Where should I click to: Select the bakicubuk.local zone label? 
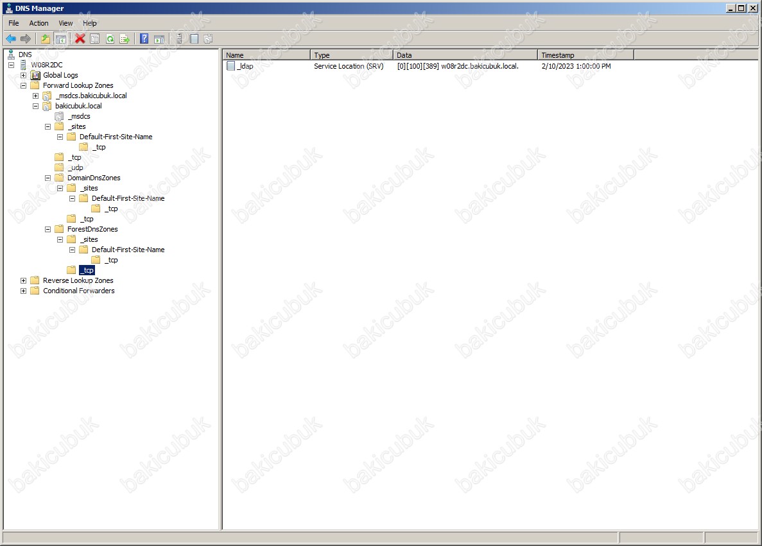78,106
